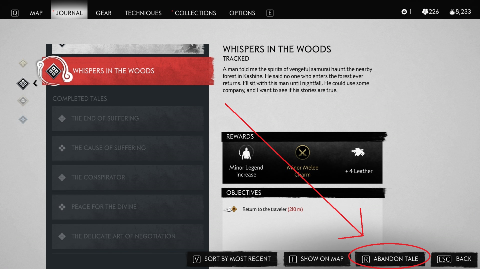This screenshot has height=269, width=480.
Task: Select the third gray tale category icon
Action: point(23,101)
